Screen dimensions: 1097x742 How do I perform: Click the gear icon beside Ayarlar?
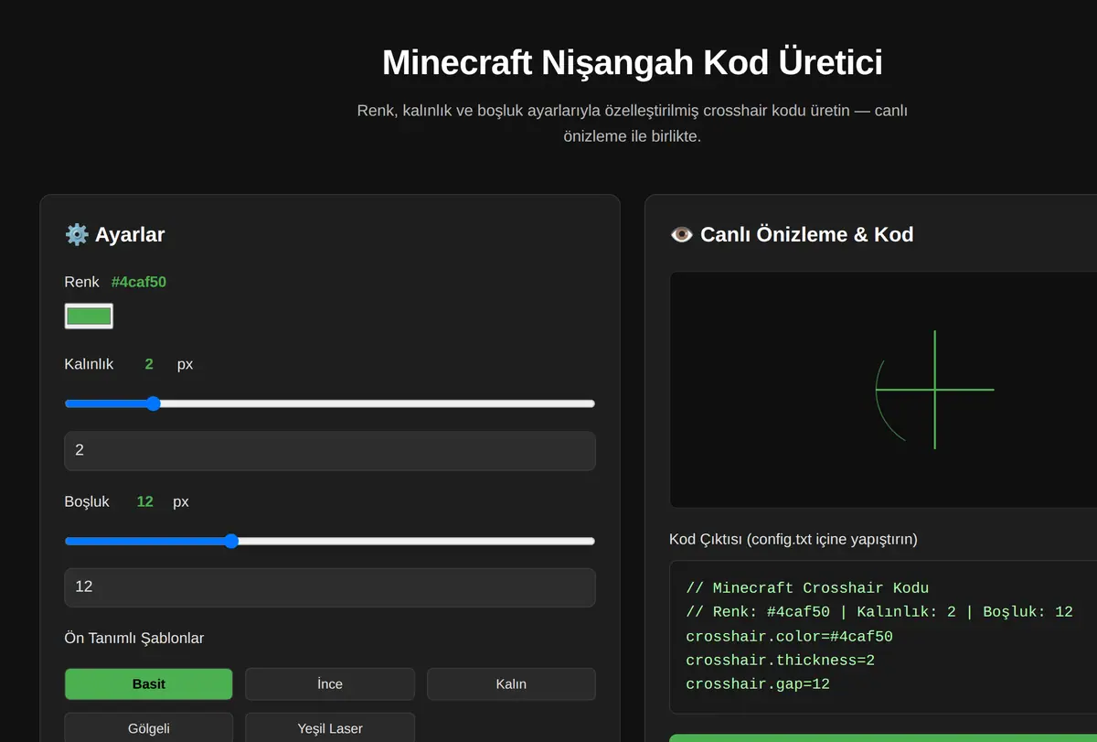pos(77,234)
